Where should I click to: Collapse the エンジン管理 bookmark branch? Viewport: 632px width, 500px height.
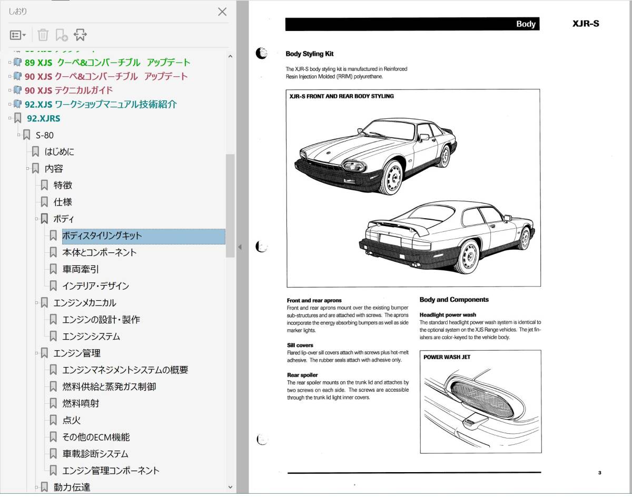[x=36, y=353]
